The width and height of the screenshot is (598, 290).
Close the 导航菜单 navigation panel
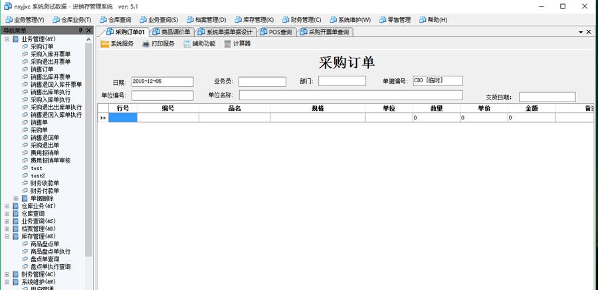(88, 31)
